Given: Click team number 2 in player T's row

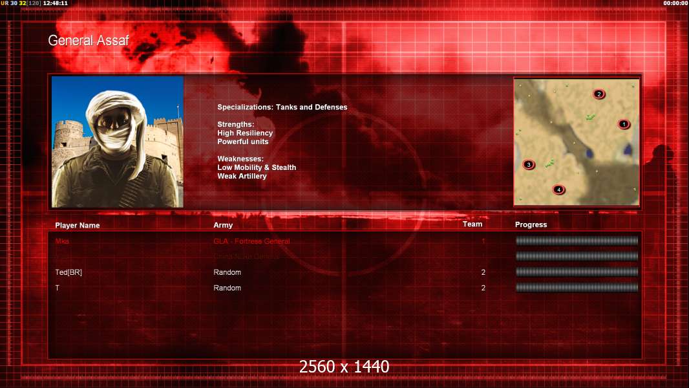Looking at the screenshot, I should (483, 288).
